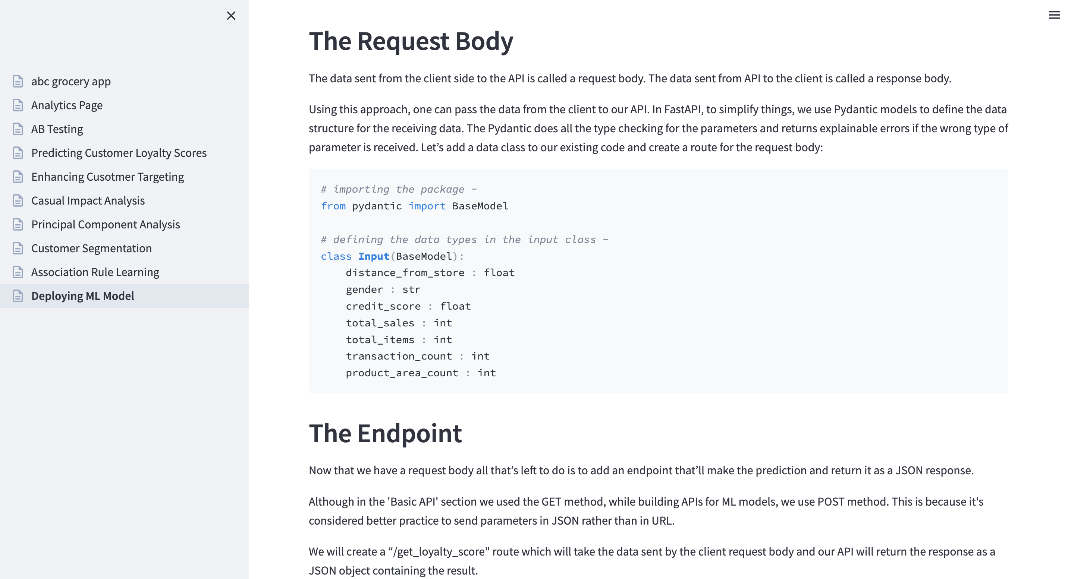Click page icon next to Principal Component Analysis
The image size is (1065, 579).
(18, 225)
